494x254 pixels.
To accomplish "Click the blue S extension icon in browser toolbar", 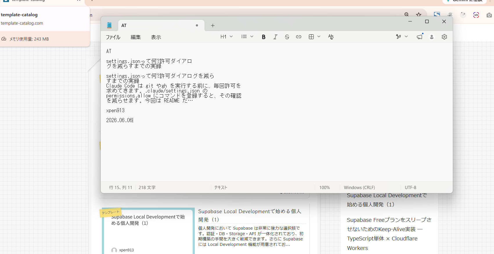I will point(437,14).
